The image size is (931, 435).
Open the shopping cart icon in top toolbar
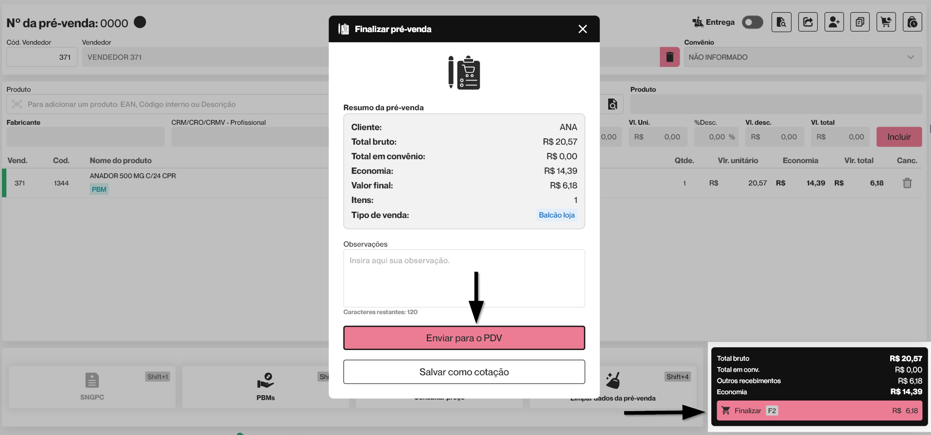886,22
